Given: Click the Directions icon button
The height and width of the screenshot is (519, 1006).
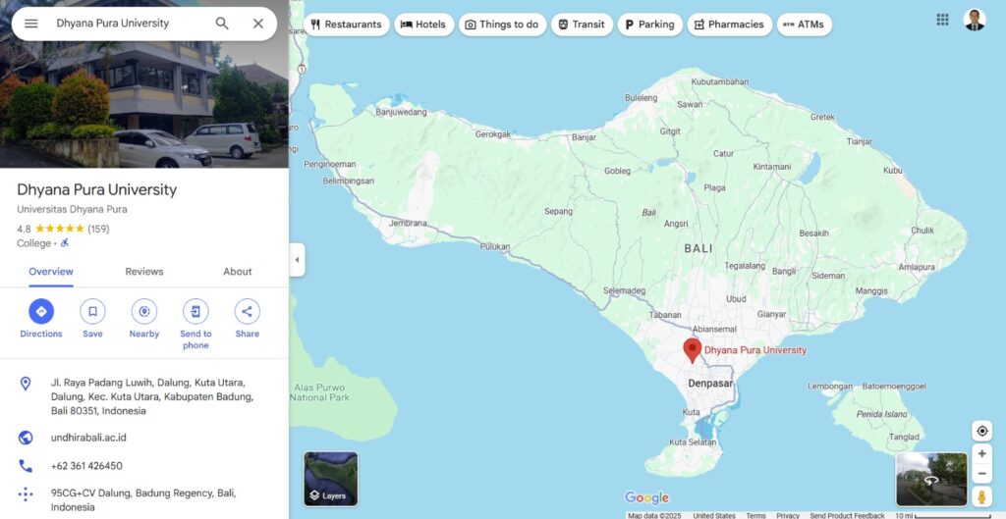Looking at the screenshot, I should (x=41, y=312).
